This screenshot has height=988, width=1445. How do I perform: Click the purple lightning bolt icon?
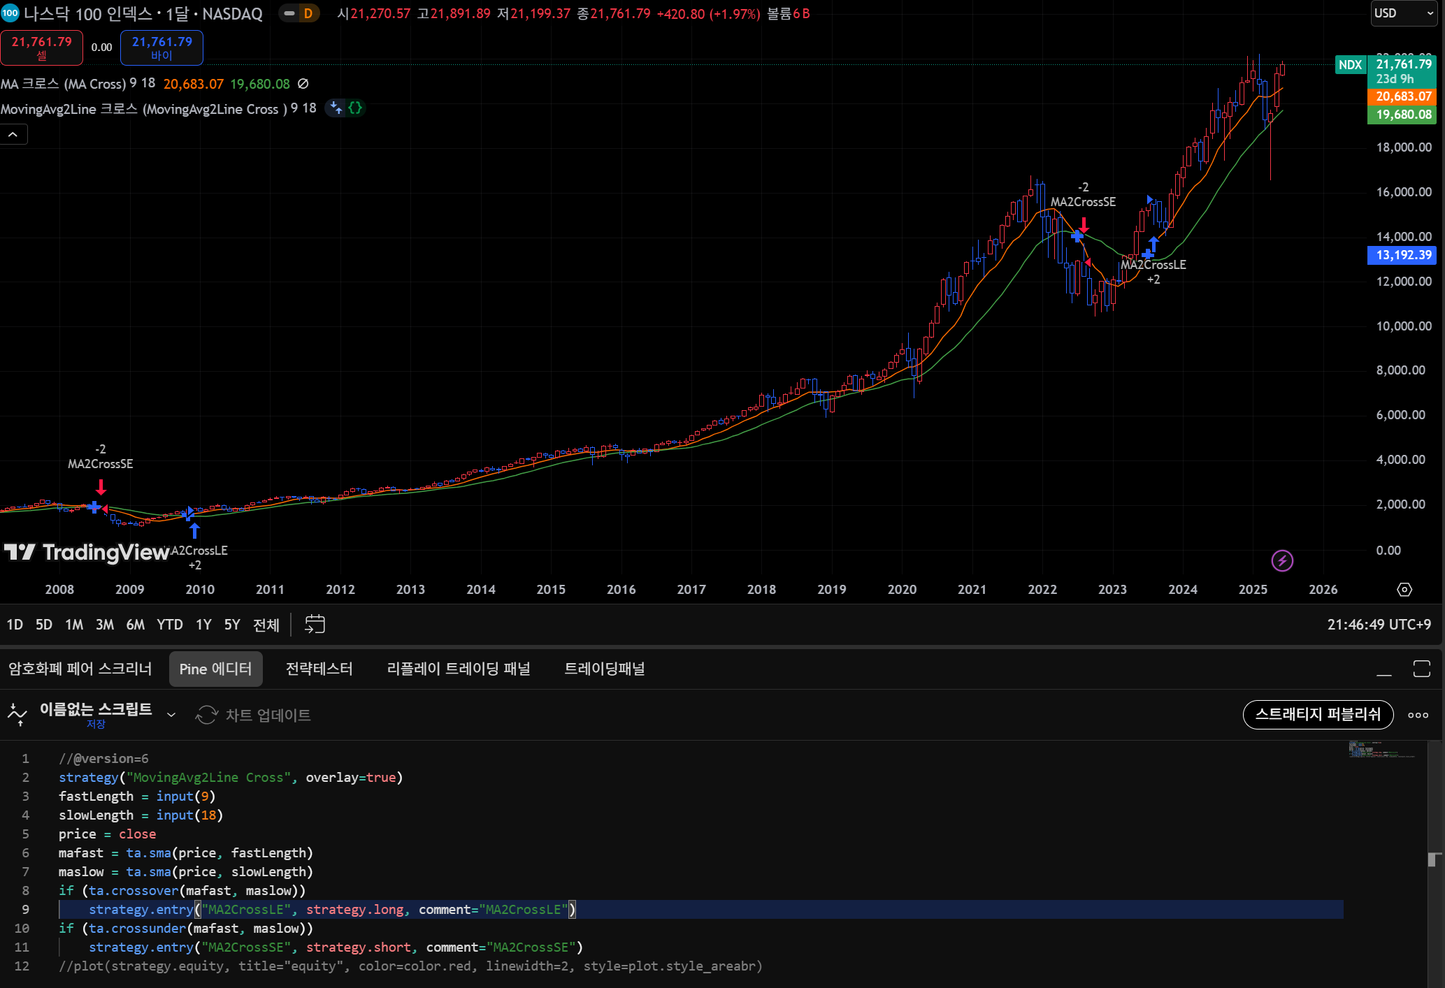click(x=1281, y=560)
